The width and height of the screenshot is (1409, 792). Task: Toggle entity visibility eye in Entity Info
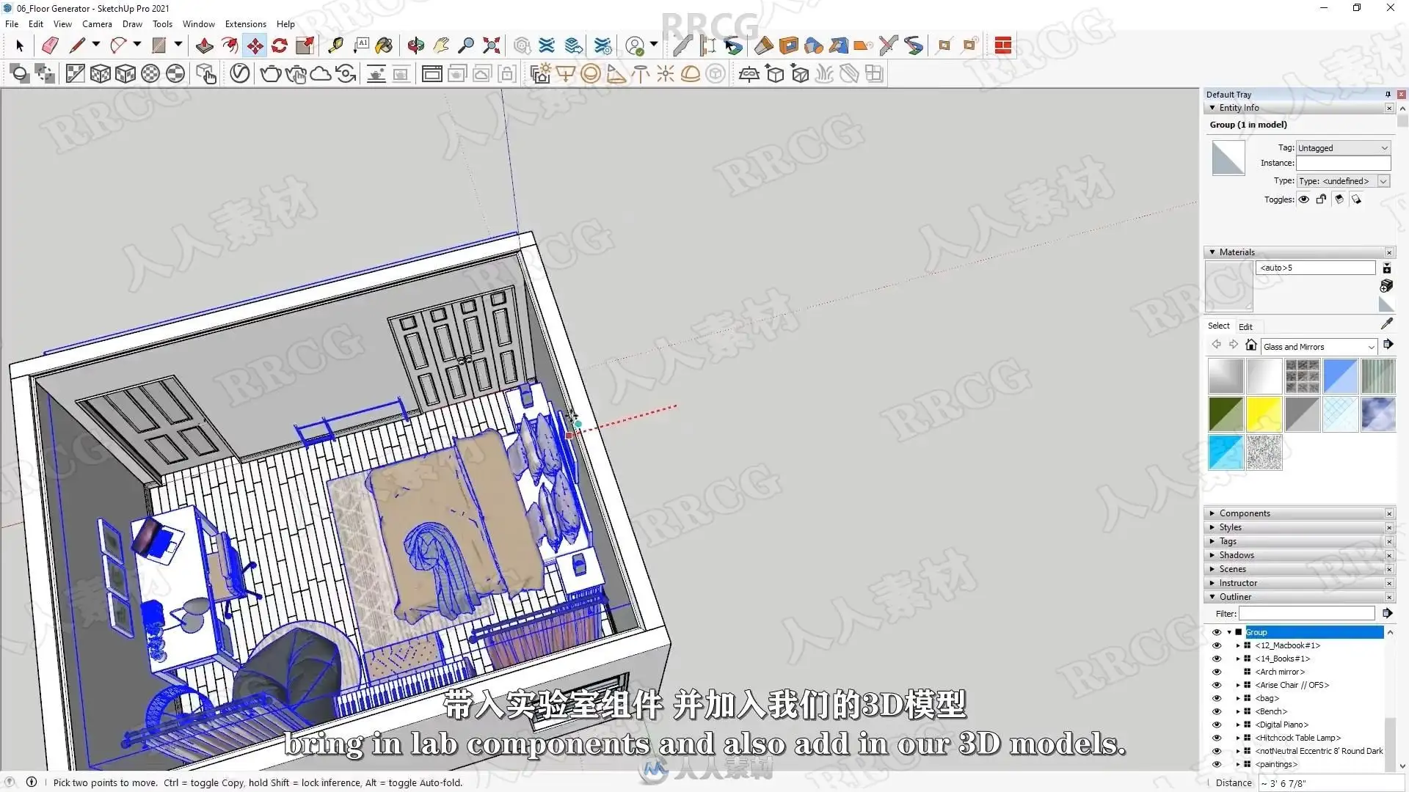tap(1303, 199)
